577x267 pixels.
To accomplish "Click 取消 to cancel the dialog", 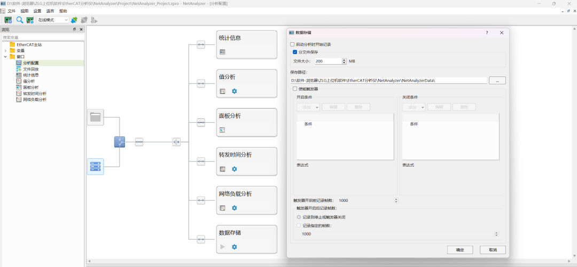I will point(493,250).
